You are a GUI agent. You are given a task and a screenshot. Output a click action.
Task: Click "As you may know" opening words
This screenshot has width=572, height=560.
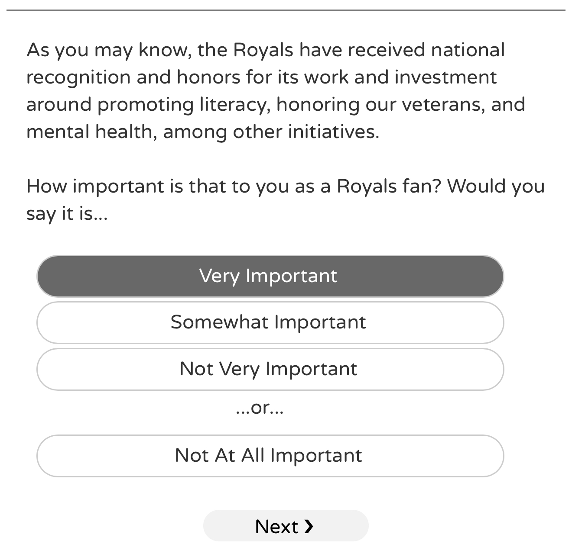[x=108, y=50]
